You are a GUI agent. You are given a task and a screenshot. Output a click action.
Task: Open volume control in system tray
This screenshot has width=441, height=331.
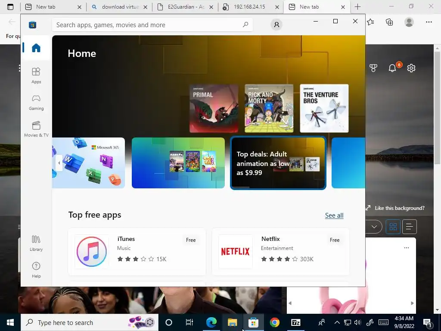tap(357, 322)
